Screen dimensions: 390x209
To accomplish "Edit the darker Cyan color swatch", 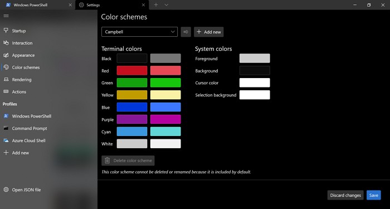I will [x=132, y=132].
